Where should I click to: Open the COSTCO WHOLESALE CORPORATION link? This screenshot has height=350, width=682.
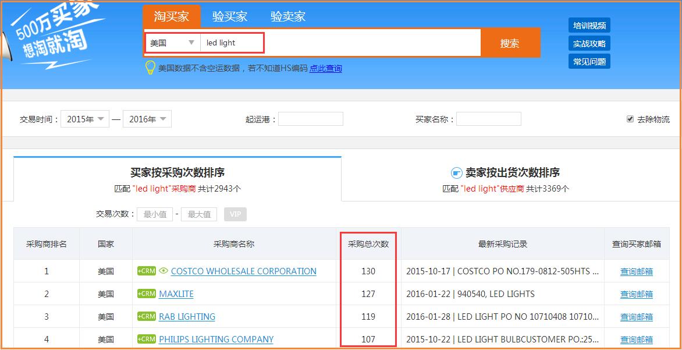pyautogui.click(x=244, y=271)
